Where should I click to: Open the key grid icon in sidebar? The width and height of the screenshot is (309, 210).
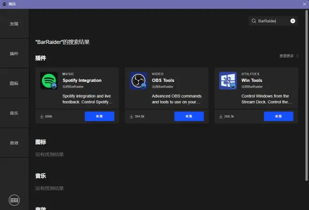pyautogui.click(x=14, y=200)
